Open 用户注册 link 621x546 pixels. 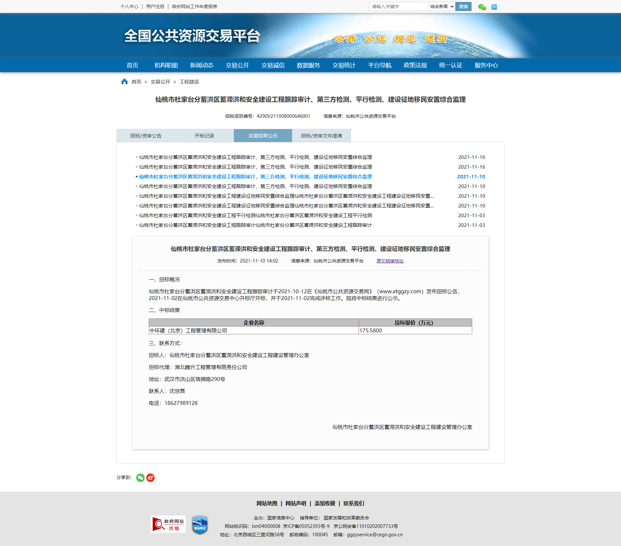click(155, 6)
